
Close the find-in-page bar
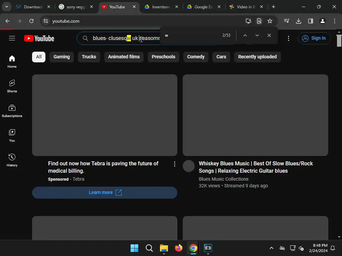point(269,35)
